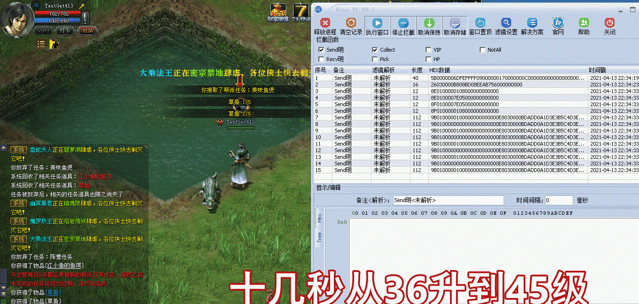Enable the VIP checkbox
The height and width of the screenshot is (304, 639).
428,50
